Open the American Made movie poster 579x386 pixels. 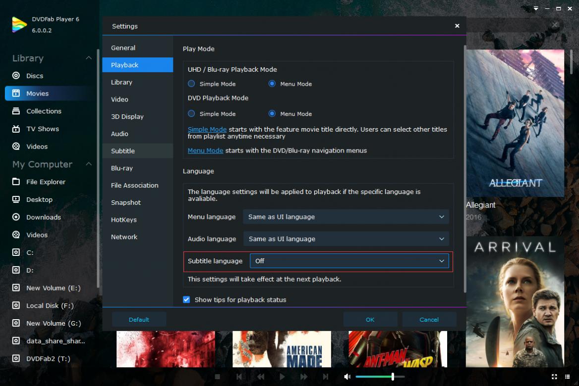point(282,349)
